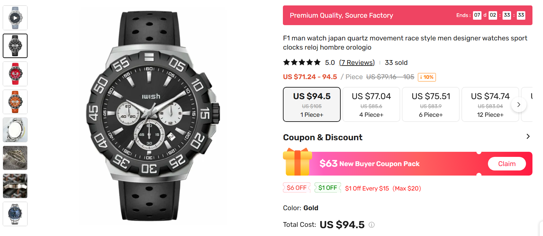543x236 pixels.
Task: Click the gift box coupon icon
Action: [x=297, y=162]
